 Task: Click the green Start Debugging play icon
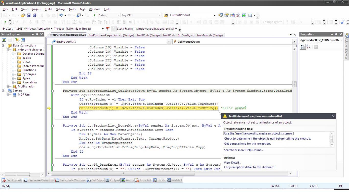[x=95, y=15]
